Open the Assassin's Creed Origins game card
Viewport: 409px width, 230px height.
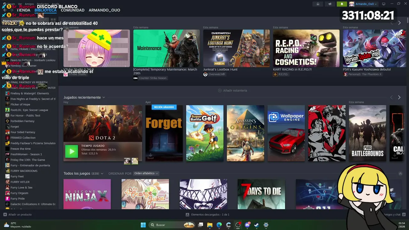(x=245, y=133)
